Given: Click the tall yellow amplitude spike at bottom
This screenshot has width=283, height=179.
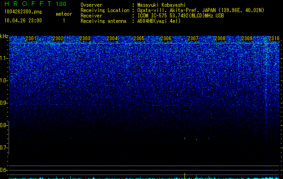Looking at the screenshot, I should (184, 176).
